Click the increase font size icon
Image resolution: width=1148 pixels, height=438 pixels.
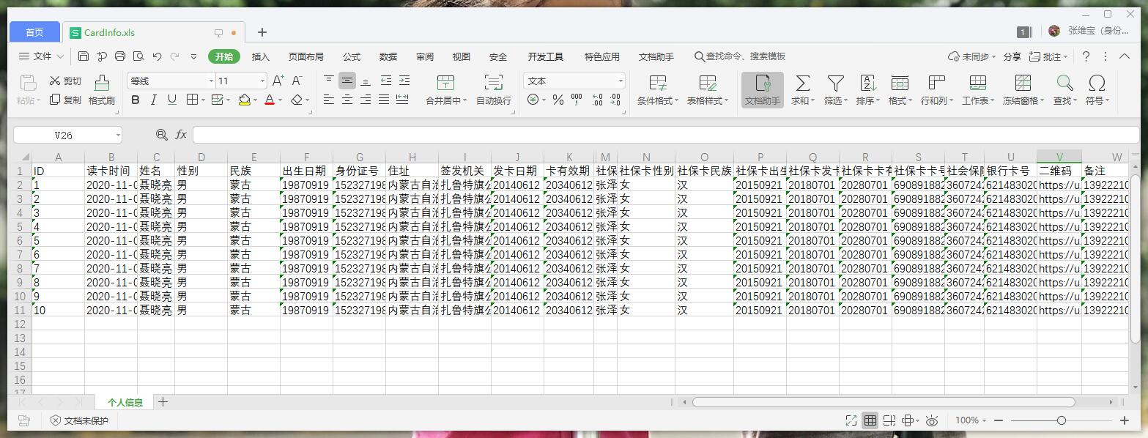pos(278,81)
